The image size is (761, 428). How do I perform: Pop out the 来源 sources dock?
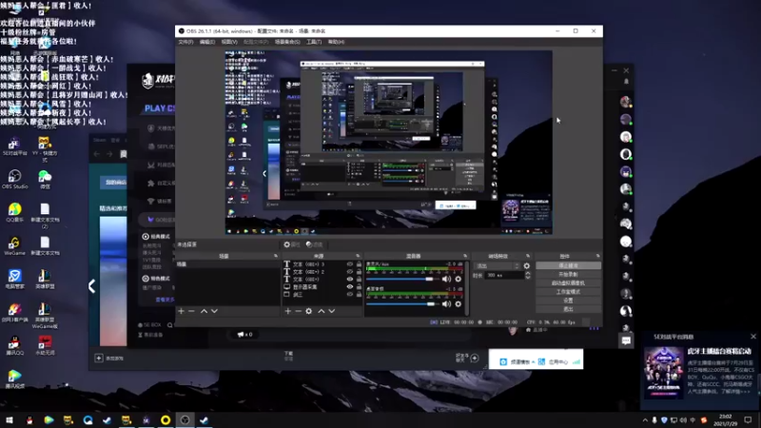pyautogui.click(x=358, y=256)
